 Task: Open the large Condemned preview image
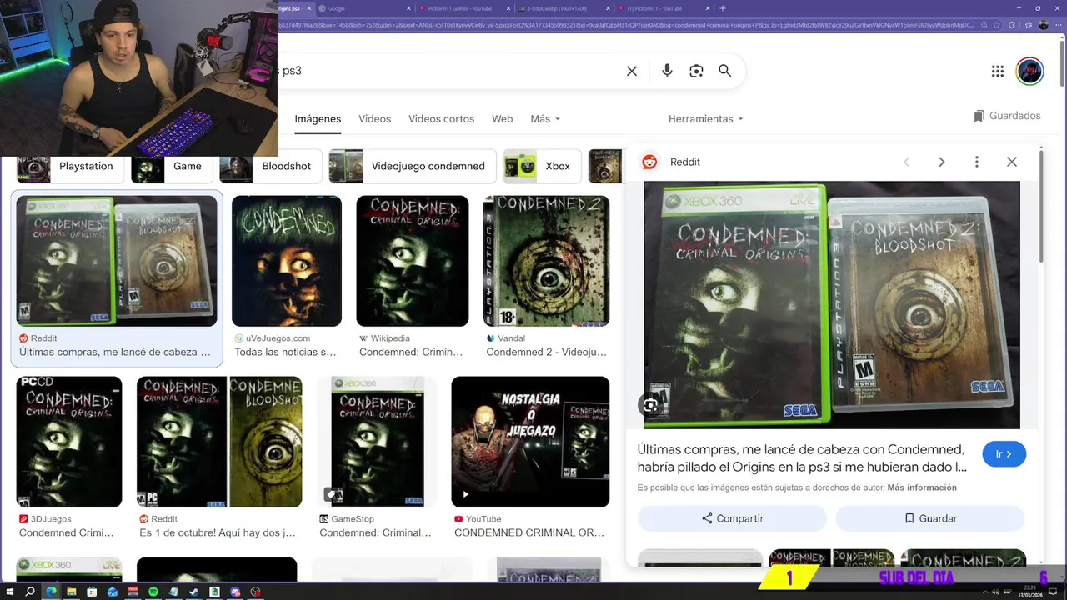(x=832, y=304)
